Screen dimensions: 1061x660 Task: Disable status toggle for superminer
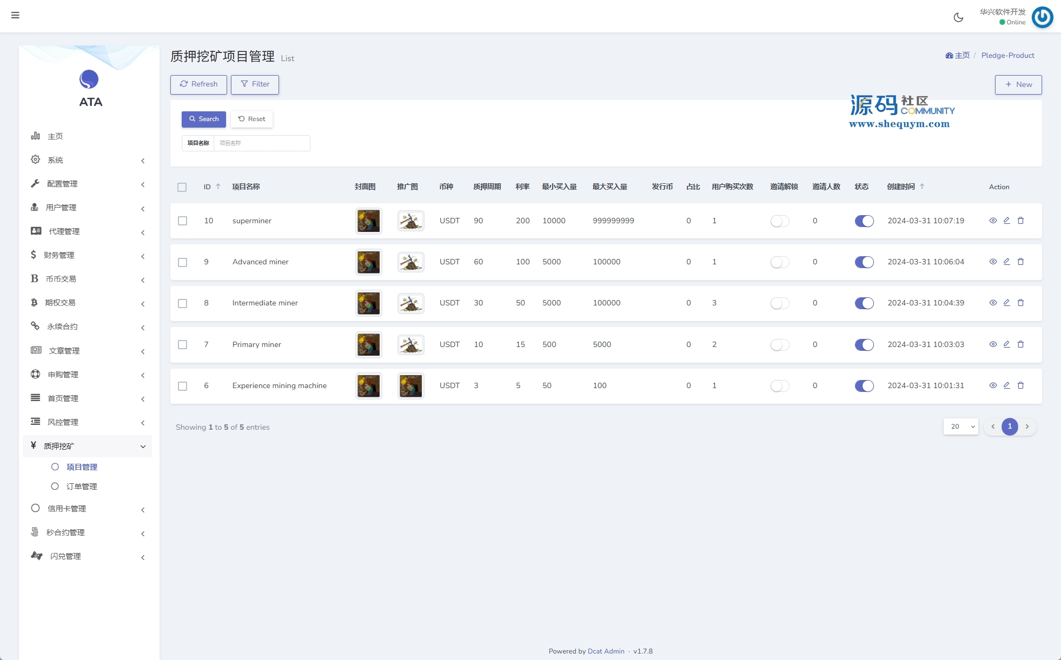click(x=864, y=221)
